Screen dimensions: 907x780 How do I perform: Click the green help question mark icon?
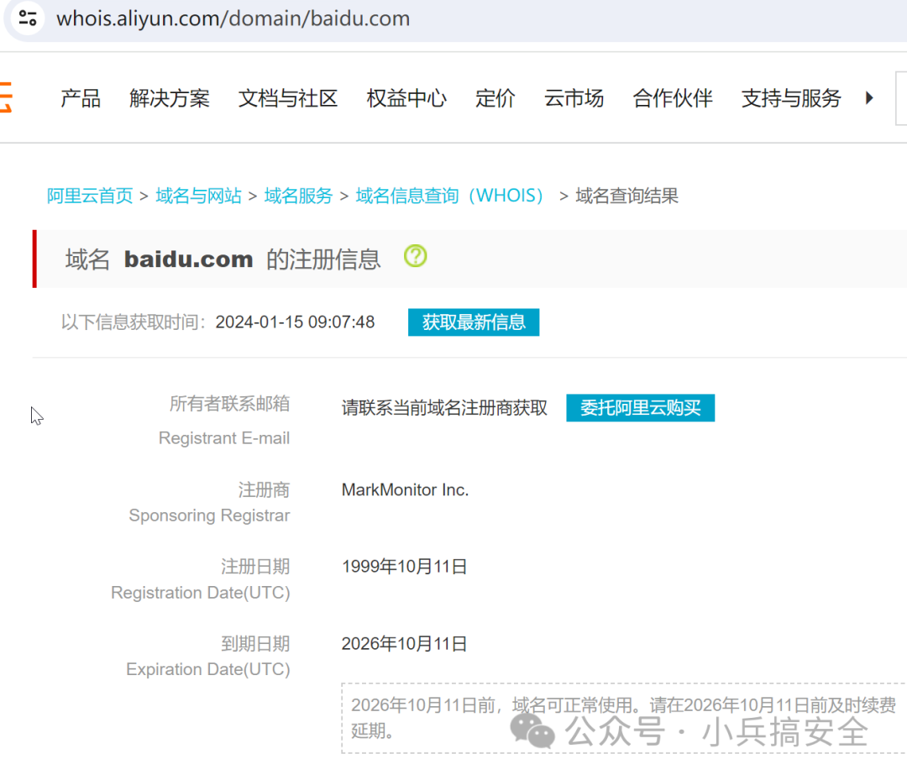[x=416, y=255]
